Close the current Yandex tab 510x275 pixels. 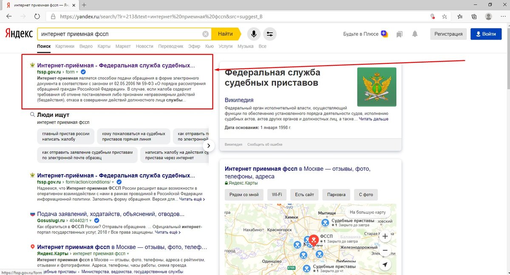tap(74, 5)
